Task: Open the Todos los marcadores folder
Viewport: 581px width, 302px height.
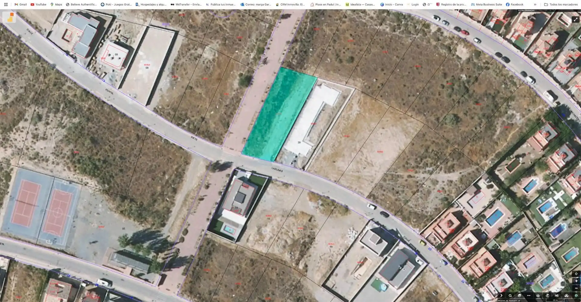Action: point(561,5)
